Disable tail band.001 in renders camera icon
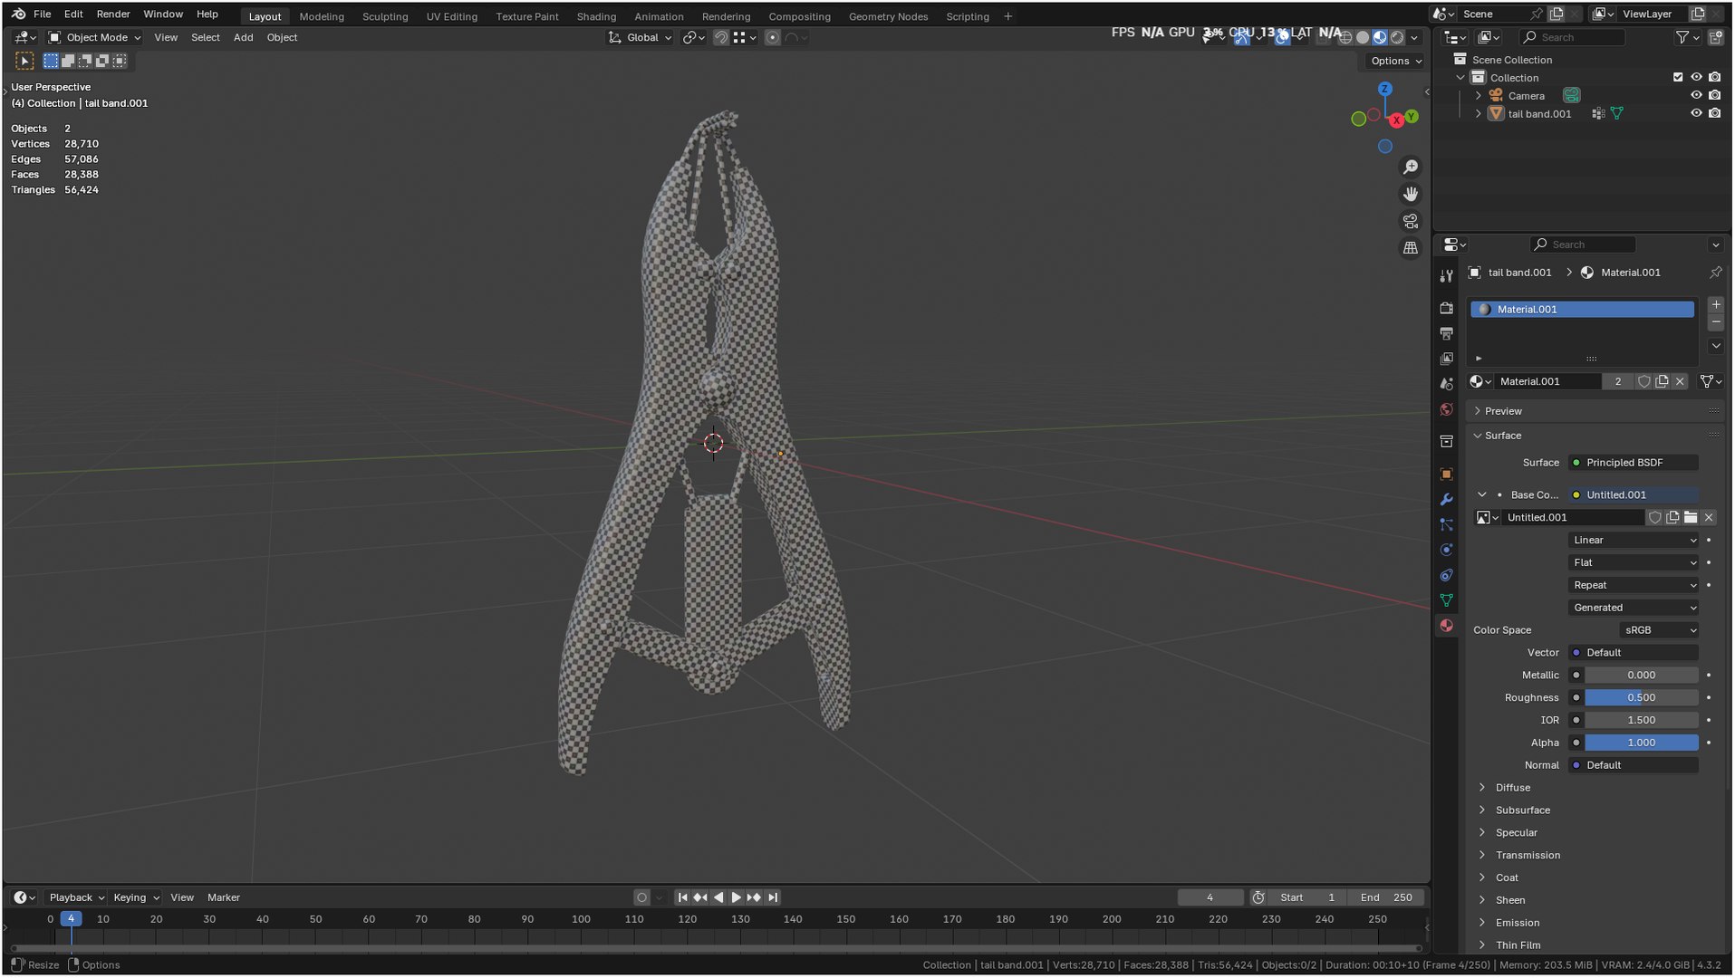This screenshot has width=1735, height=978. pyautogui.click(x=1714, y=114)
